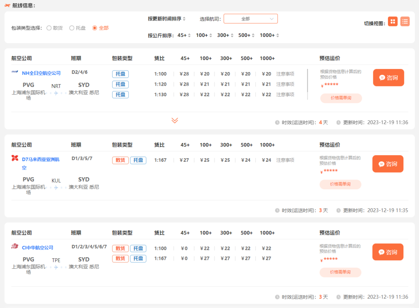
Task: Open 注意事项 on the D7 route row
Action: [x=285, y=159]
